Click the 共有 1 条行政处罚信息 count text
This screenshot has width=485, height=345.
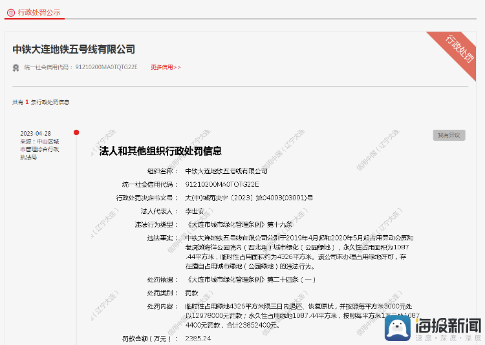click(41, 102)
